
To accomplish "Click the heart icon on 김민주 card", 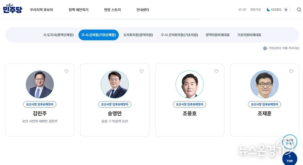I will [x=66, y=71].
